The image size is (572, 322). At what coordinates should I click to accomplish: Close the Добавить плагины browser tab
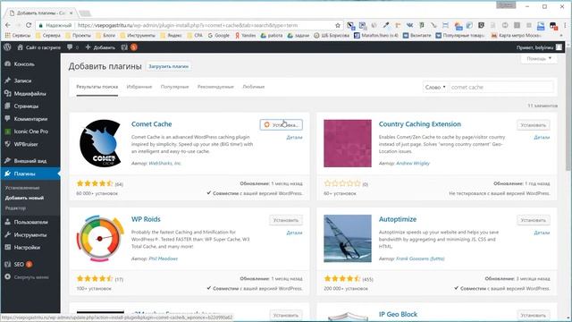coord(71,13)
